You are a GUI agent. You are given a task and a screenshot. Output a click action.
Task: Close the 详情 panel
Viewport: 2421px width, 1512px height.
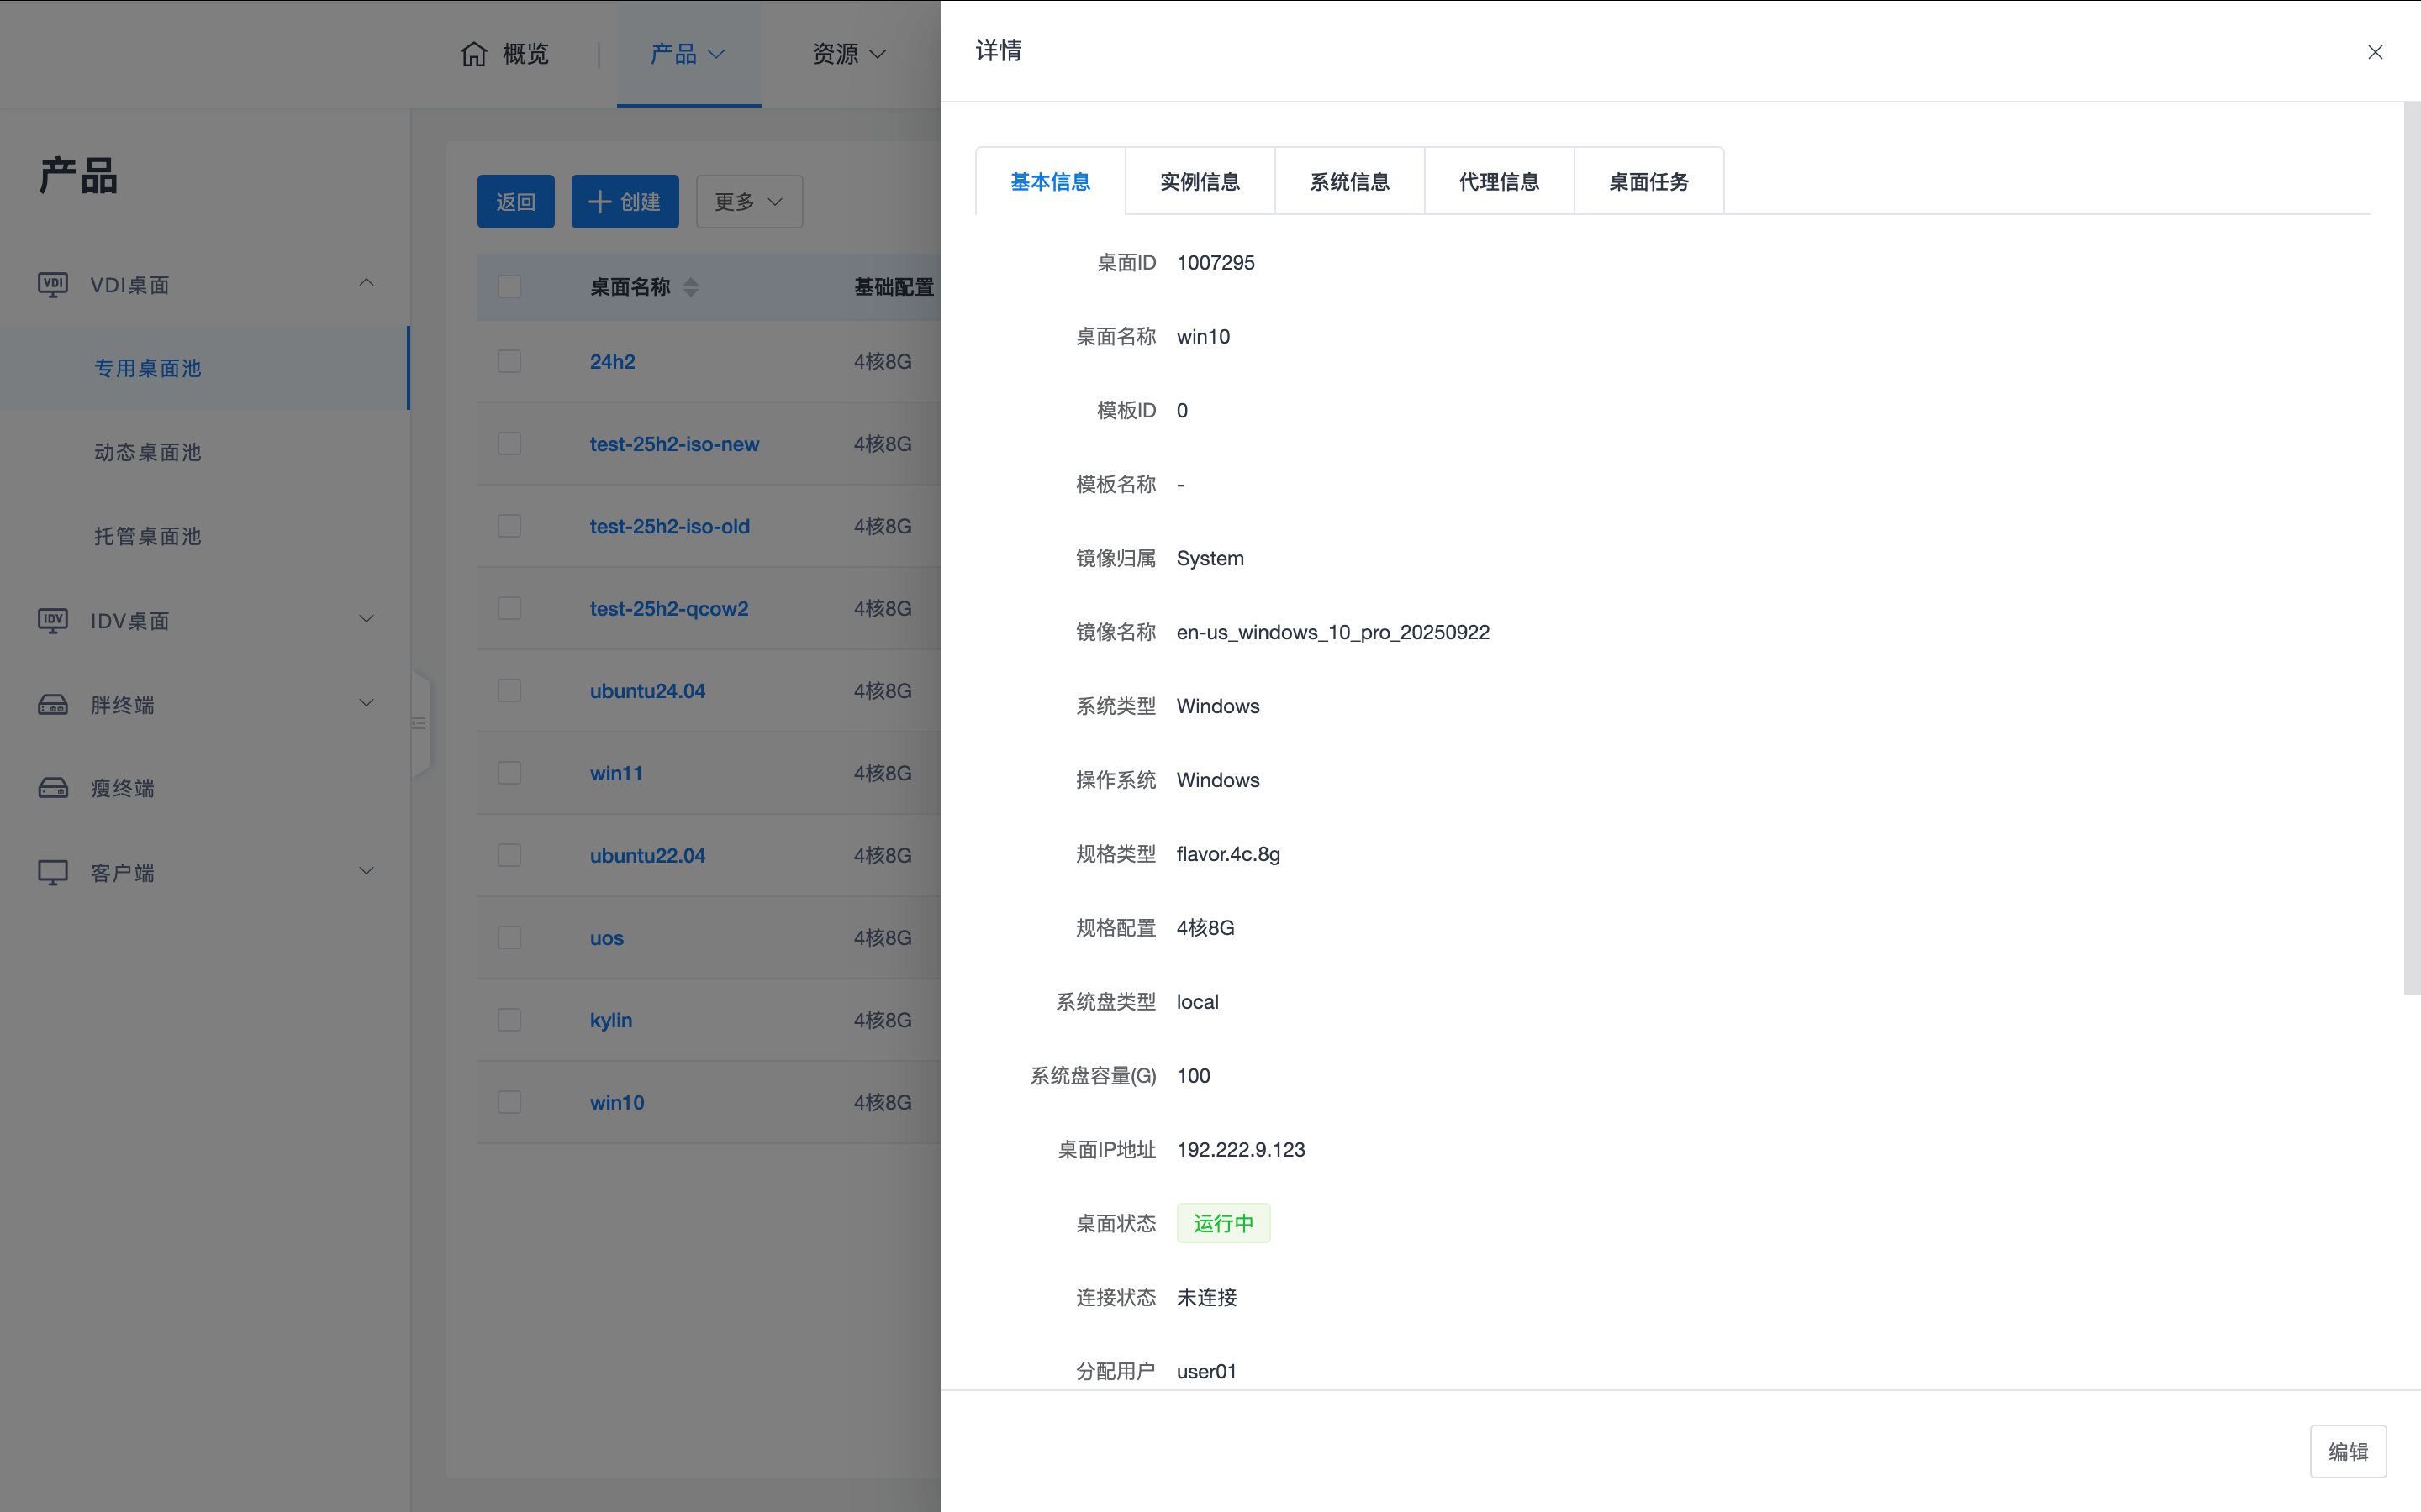(x=2375, y=52)
